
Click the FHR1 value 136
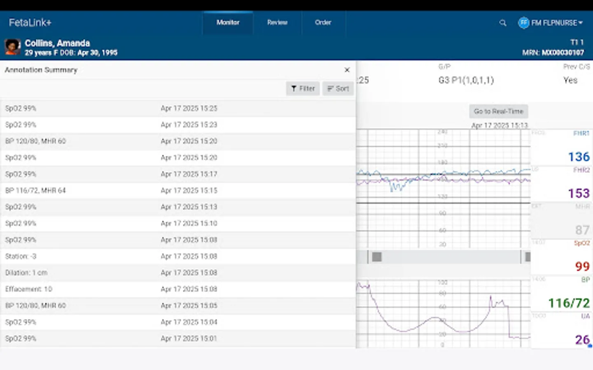click(579, 157)
